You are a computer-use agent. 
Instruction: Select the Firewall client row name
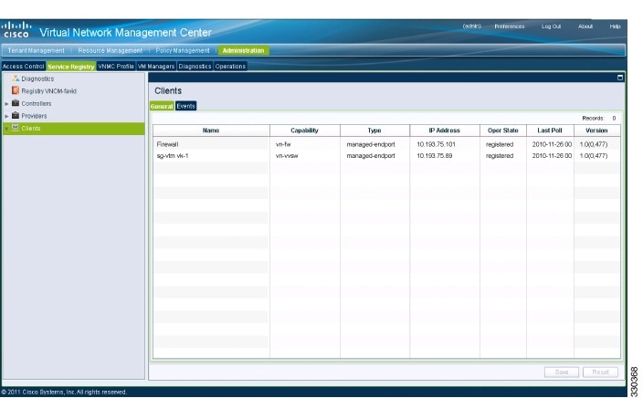[167, 144]
